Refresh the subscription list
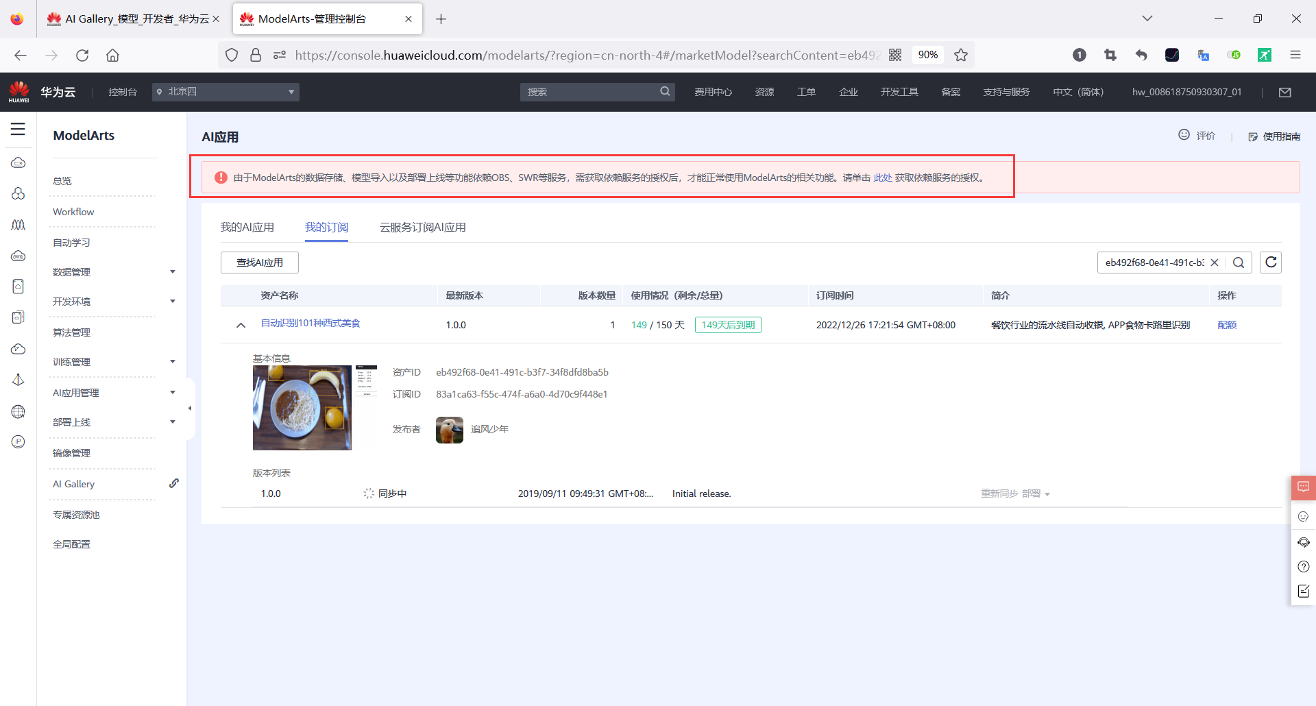The height and width of the screenshot is (706, 1316). click(x=1271, y=263)
